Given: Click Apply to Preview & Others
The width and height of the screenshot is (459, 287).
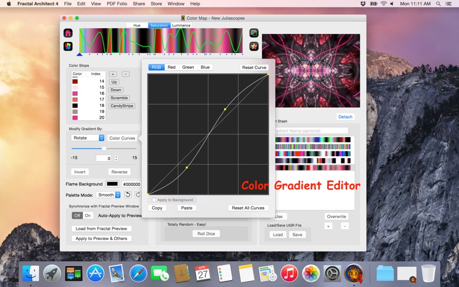Looking at the screenshot, I should [102, 238].
